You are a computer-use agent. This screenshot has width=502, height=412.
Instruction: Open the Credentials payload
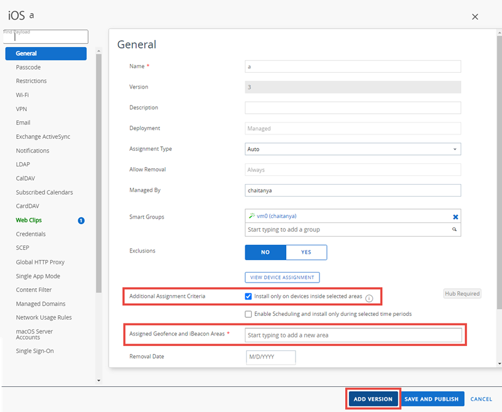[31, 234]
